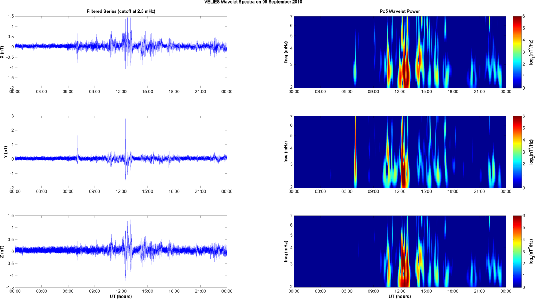Click the bottom Pc5 wavelet power spectrogram

click(x=400, y=252)
